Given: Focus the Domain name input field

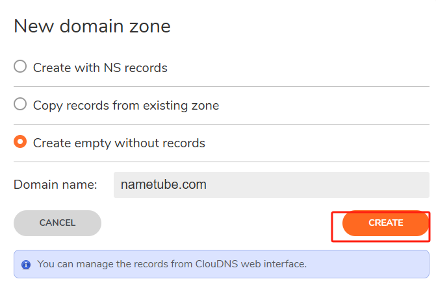Looking at the screenshot, I should pos(272,185).
